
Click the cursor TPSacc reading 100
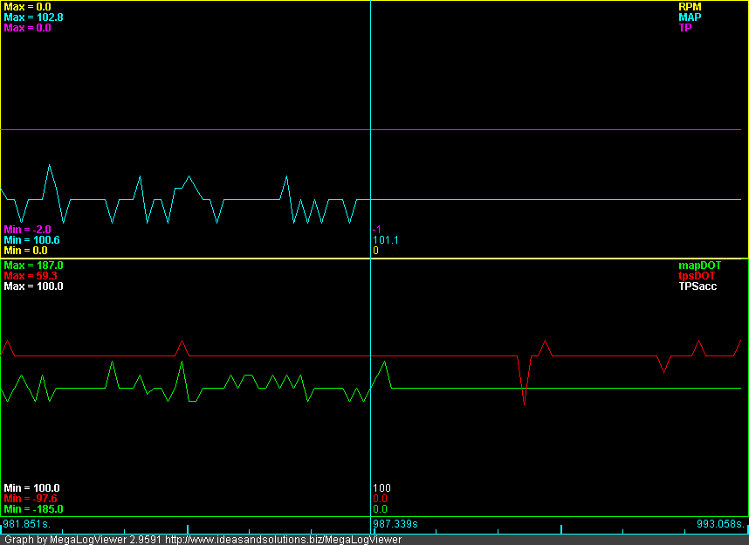[x=381, y=488]
